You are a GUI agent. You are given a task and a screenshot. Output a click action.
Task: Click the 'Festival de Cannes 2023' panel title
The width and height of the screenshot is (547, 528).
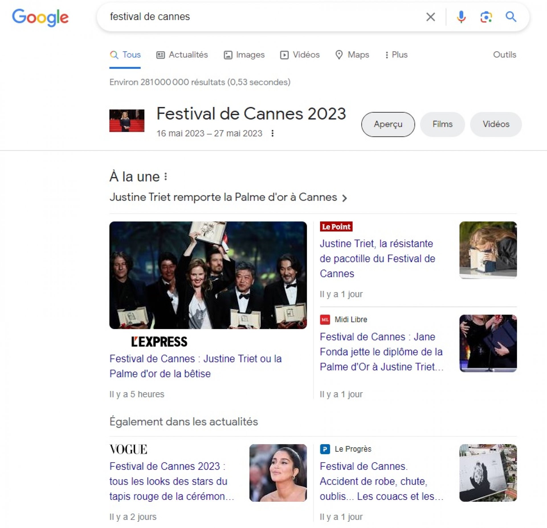tap(251, 114)
